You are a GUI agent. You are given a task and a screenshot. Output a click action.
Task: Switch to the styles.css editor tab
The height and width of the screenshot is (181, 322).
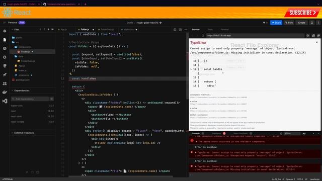click(x=129, y=30)
